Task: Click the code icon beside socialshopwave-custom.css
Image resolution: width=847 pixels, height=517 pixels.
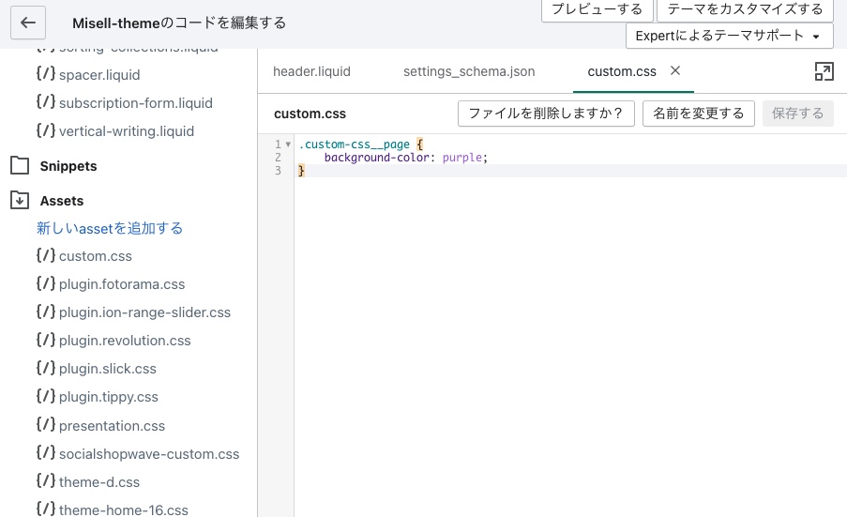Action: tap(46, 452)
